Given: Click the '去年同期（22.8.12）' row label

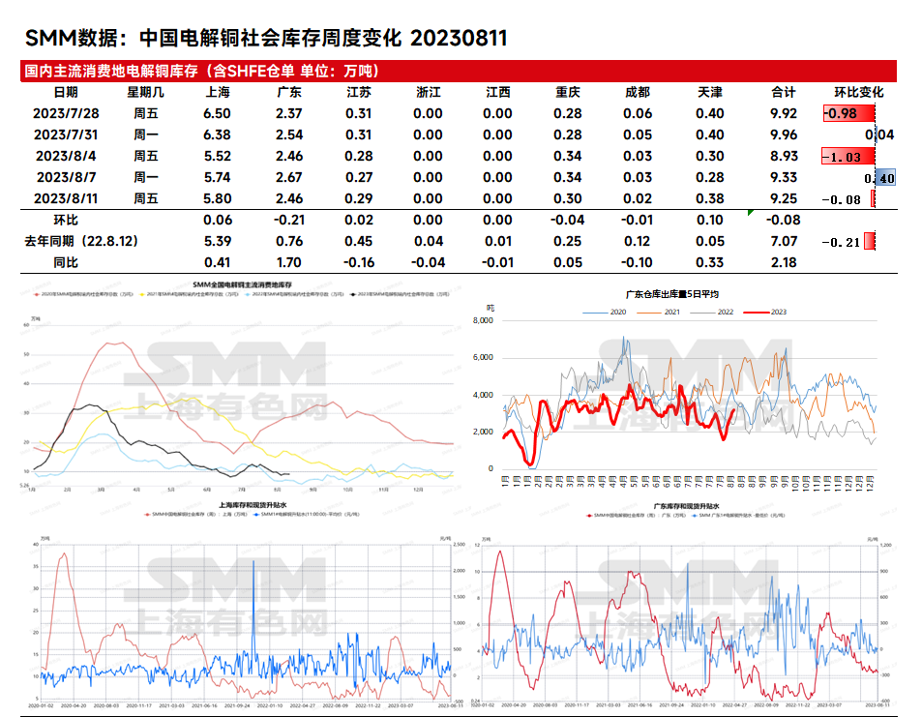Looking at the screenshot, I should [x=81, y=241].
